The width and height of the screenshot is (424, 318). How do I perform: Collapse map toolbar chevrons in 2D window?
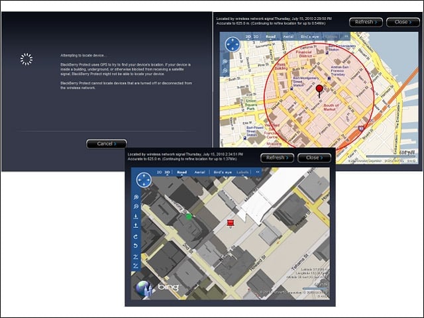point(346,36)
